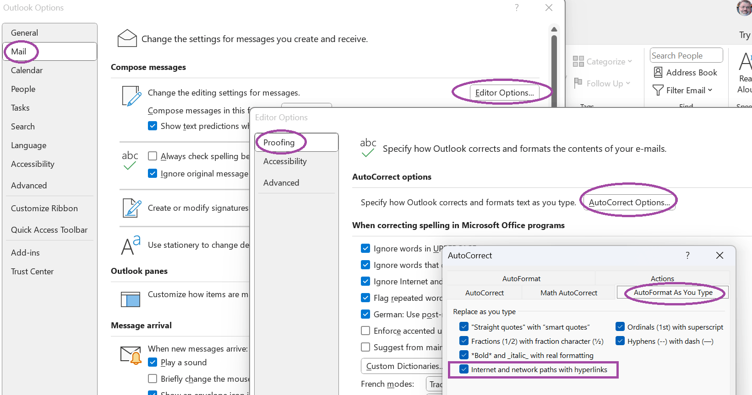Toggle Ignore original message text checkbox
This screenshot has height=395, width=752.
pyautogui.click(x=153, y=173)
